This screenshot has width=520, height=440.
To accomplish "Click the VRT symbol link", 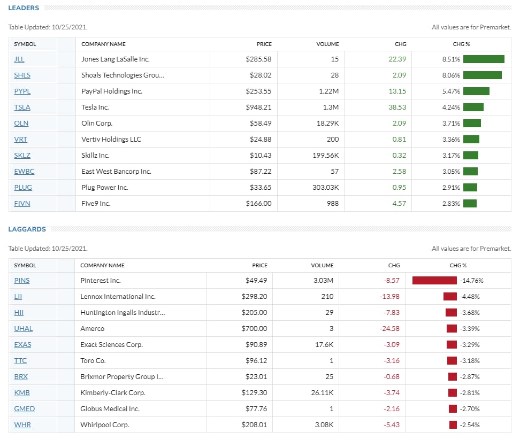I will [x=20, y=140].
